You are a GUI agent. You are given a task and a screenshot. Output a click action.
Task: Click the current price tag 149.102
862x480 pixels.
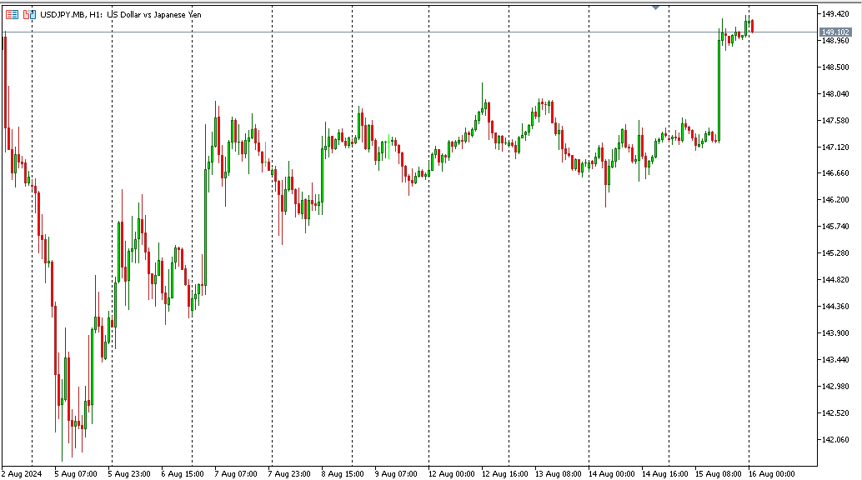[835, 32]
